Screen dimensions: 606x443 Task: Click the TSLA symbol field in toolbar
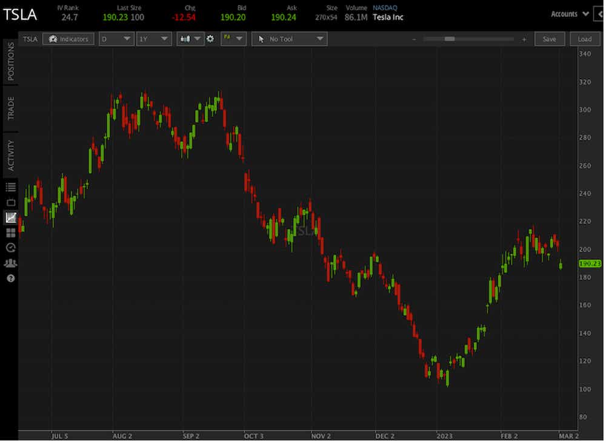pyautogui.click(x=30, y=39)
